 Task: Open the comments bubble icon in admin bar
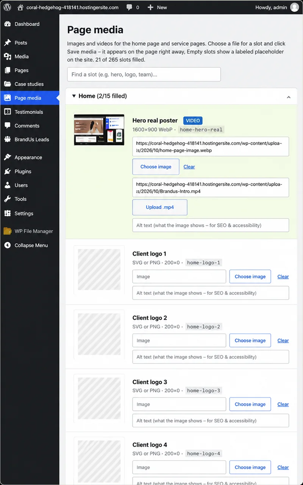130,7
